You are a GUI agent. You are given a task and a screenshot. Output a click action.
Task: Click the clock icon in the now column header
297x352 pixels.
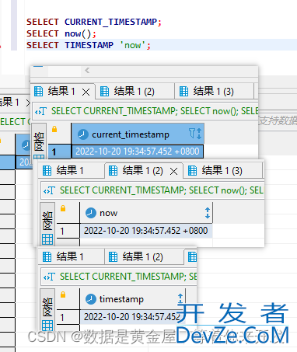point(91,213)
